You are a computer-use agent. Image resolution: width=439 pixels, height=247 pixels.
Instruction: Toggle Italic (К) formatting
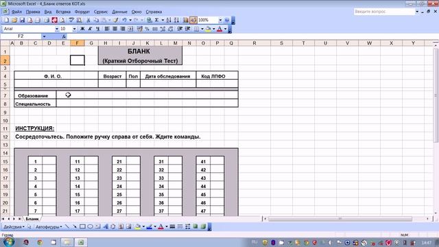coord(90,29)
